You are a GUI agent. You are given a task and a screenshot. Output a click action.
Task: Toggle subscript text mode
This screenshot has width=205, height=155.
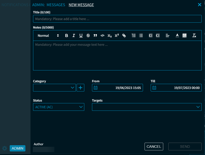110,36
